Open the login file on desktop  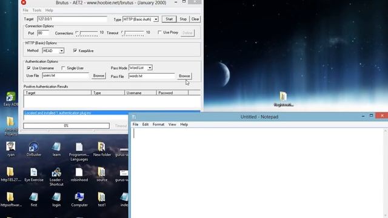click(x=56, y=200)
